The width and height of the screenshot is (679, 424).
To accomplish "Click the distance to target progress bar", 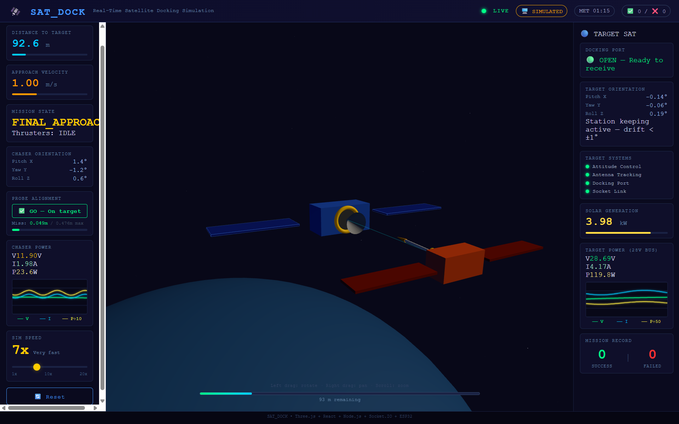I will (x=50, y=54).
